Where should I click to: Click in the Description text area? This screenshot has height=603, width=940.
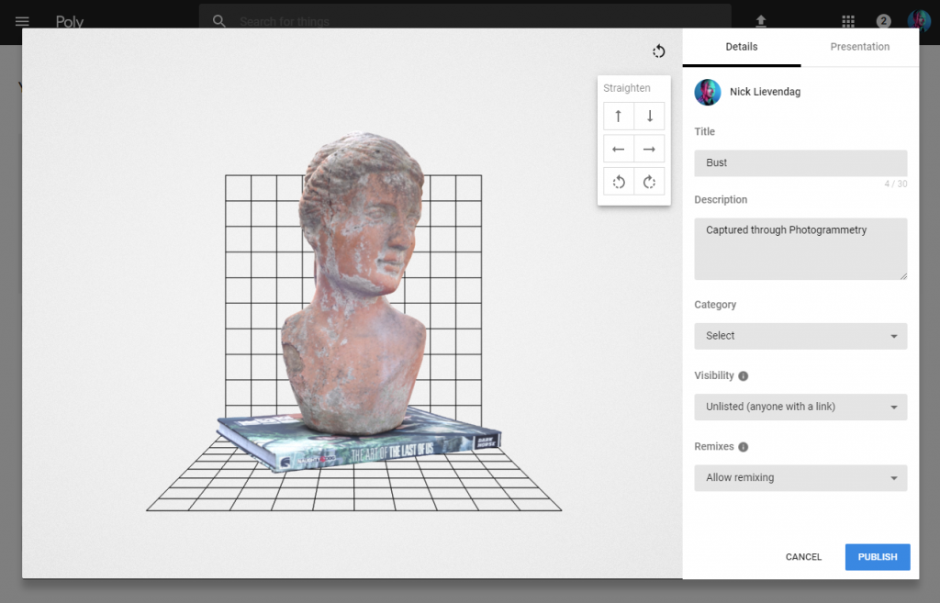[800, 249]
